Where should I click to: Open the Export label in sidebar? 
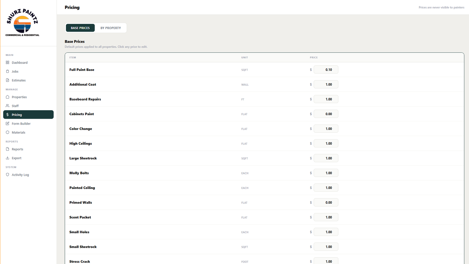16,158
